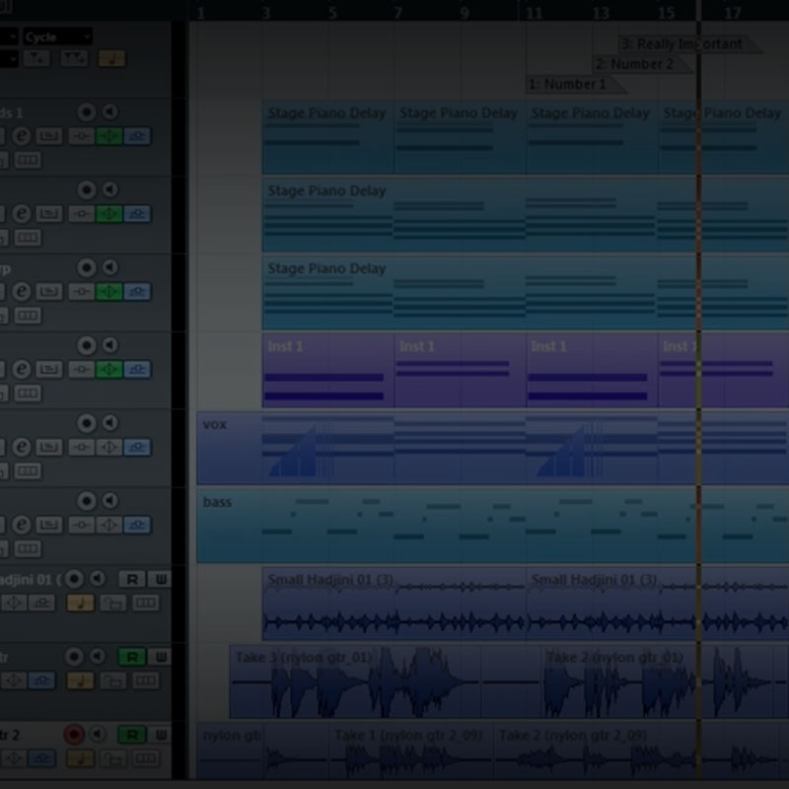
Task: Select 'Take 3 (nylon gtr_01)' audio clip
Action: [x=355, y=681]
